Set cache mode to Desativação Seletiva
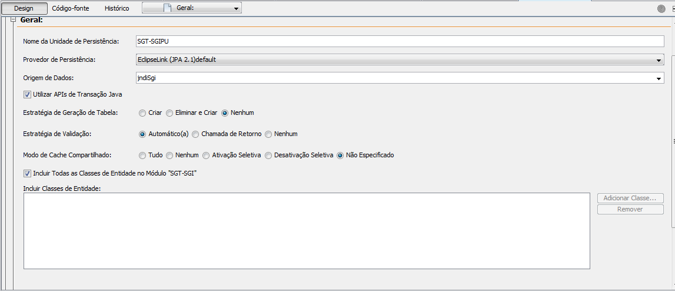Viewport: 675px width, 291px height. 268,155
